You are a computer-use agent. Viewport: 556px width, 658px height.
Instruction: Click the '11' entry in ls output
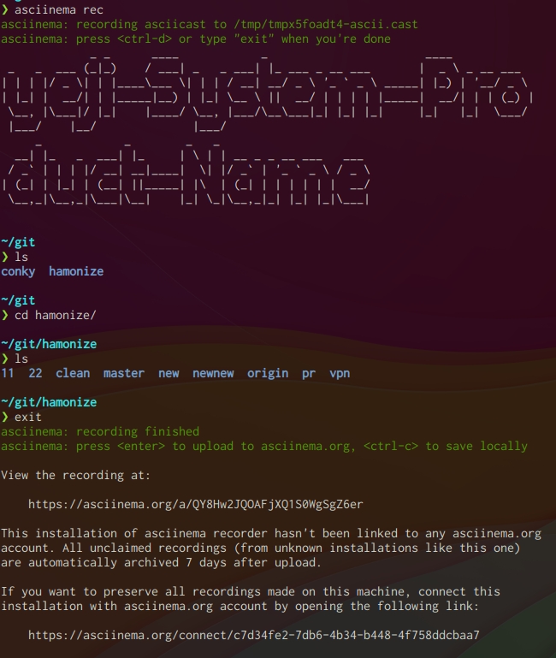[8, 373]
